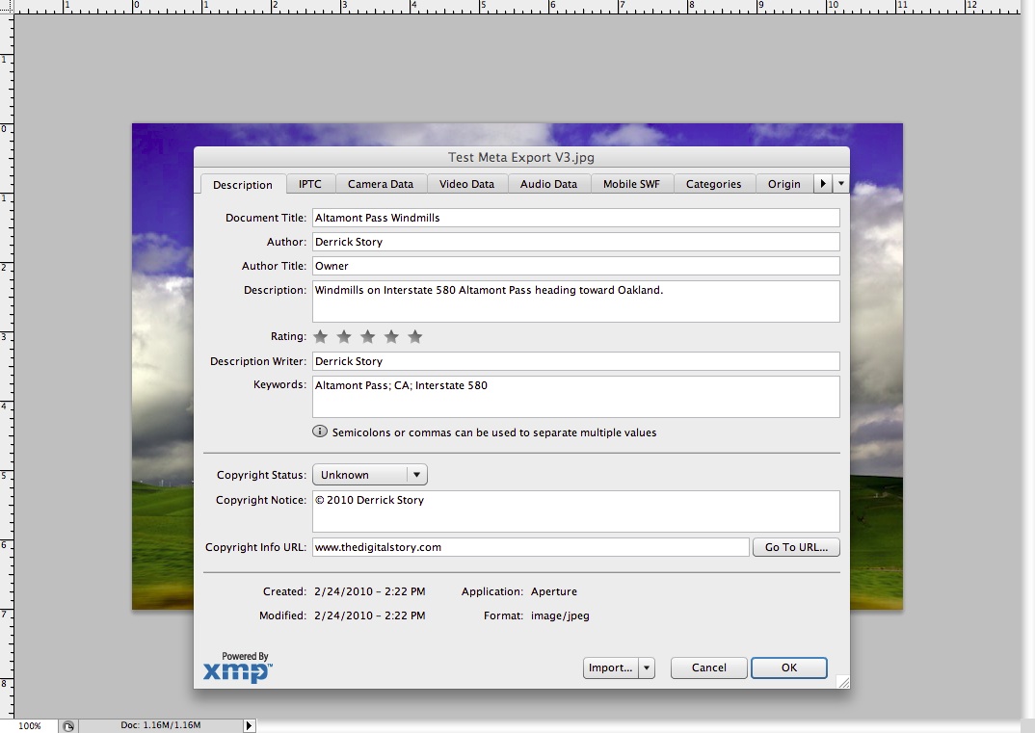
Task: Click the status bar preview icon
Action: coord(68,725)
